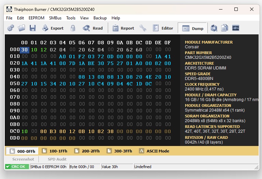Switch to the 200-2FFh page tab
Viewport: 262px width, 179px height.
point(87,151)
